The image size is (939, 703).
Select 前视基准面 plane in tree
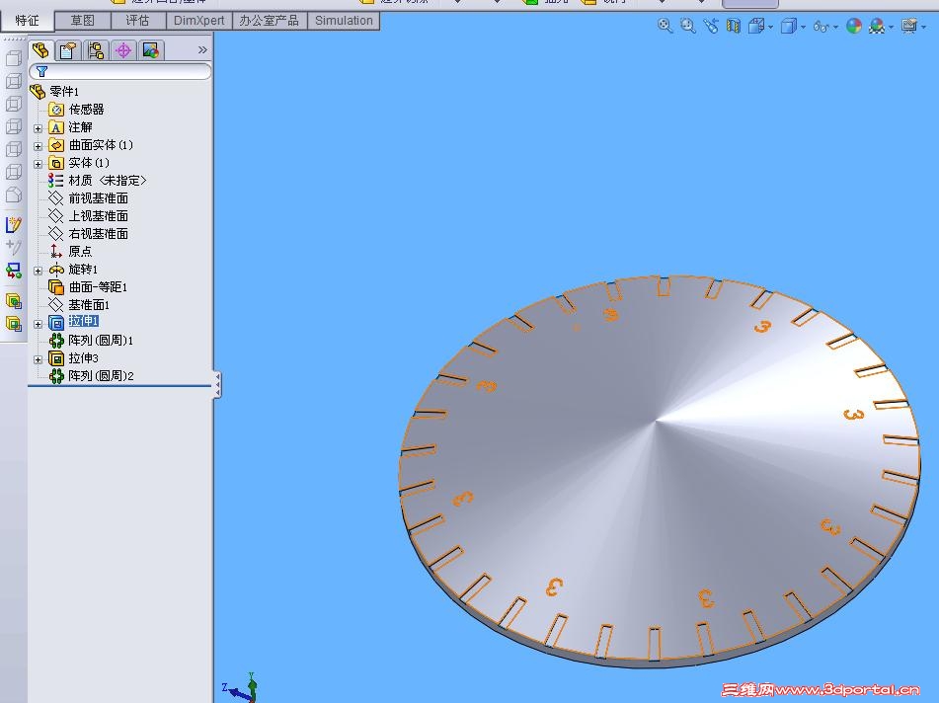[x=98, y=198]
